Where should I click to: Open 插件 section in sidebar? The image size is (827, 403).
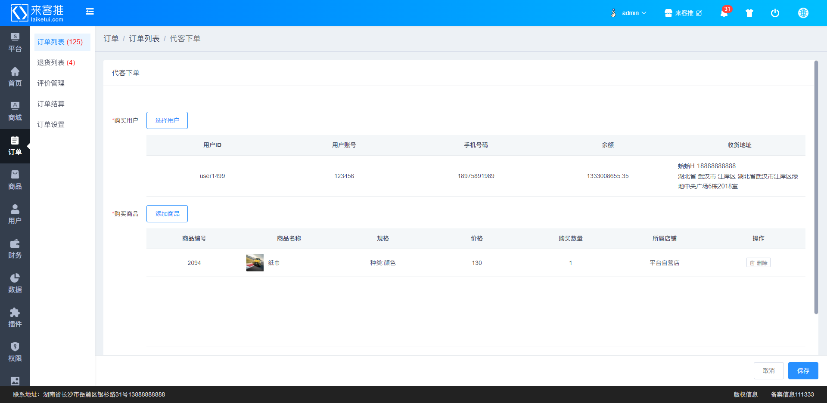click(x=15, y=318)
